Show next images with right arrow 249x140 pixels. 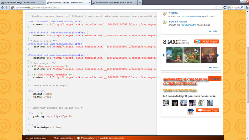(218, 55)
